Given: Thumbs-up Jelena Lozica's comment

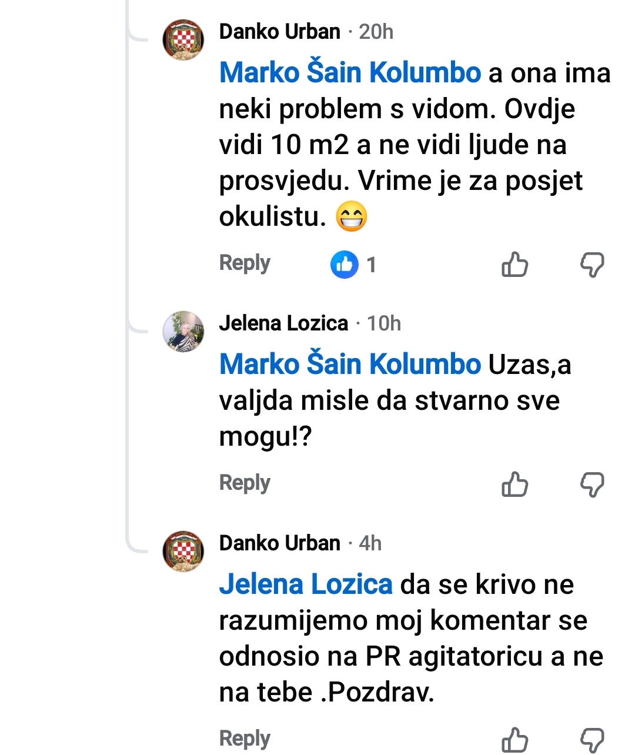Looking at the screenshot, I should point(514,485).
